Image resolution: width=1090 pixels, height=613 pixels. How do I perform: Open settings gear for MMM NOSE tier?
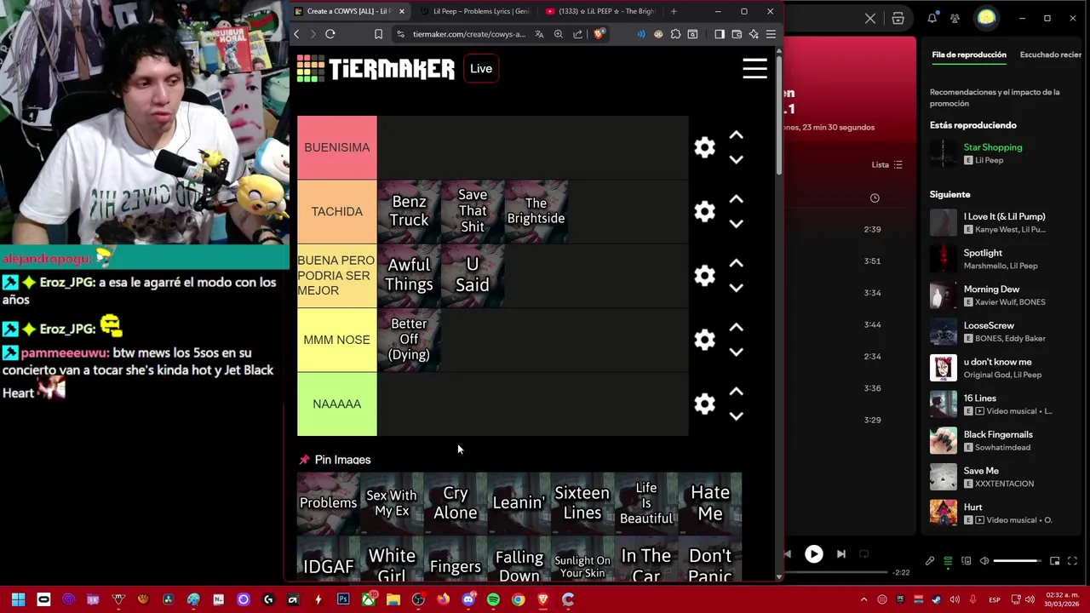[704, 340]
